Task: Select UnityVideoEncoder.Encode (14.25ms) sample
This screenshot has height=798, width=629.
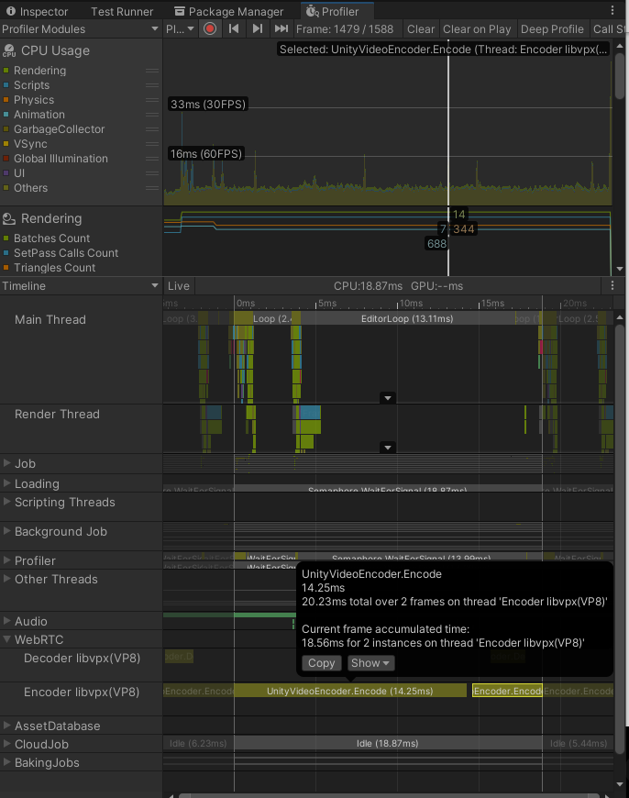Action: (350, 691)
